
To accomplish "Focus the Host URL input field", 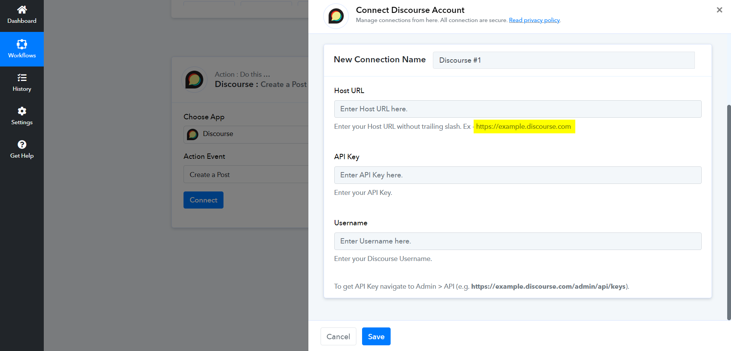I will [518, 109].
